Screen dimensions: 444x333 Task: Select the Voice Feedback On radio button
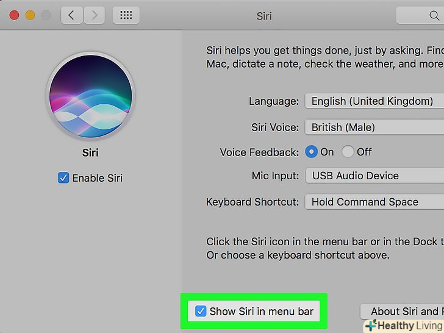[x=312, y=152]
